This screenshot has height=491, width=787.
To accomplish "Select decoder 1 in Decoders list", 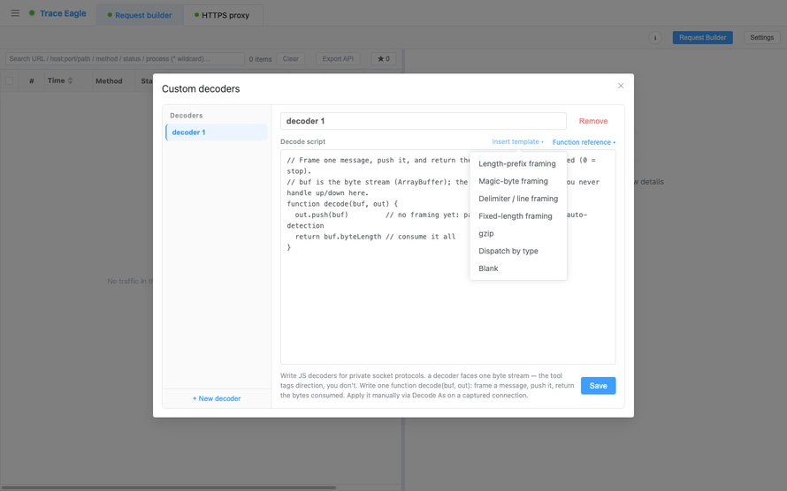I will (217, 132).
